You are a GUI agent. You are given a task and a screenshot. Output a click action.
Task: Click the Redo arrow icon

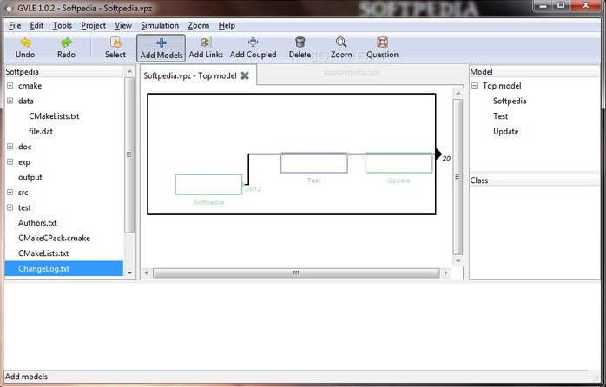tap(67, 43)
